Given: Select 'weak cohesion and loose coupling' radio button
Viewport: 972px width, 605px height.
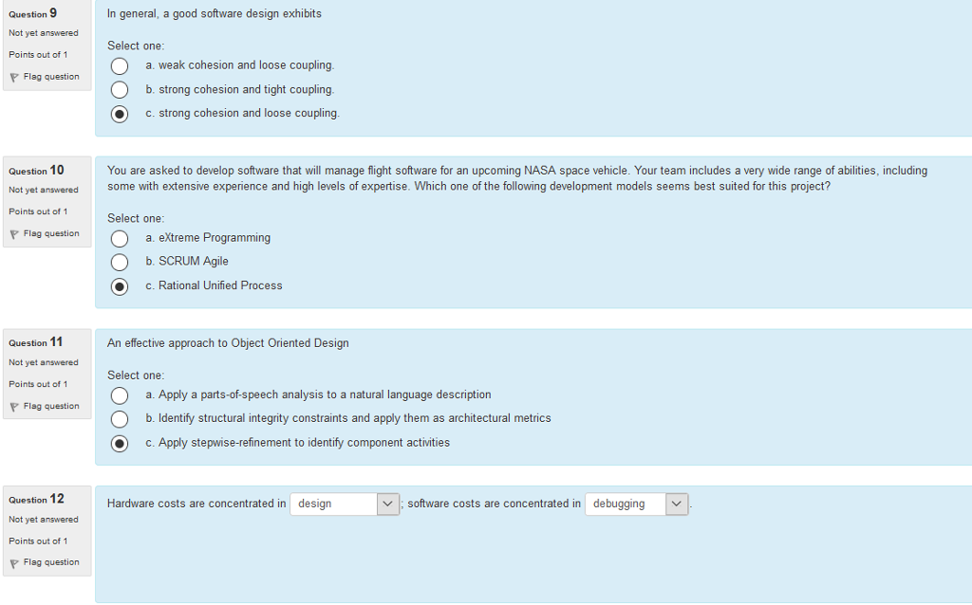Looking at the screenshot, I should coord(119,66).
